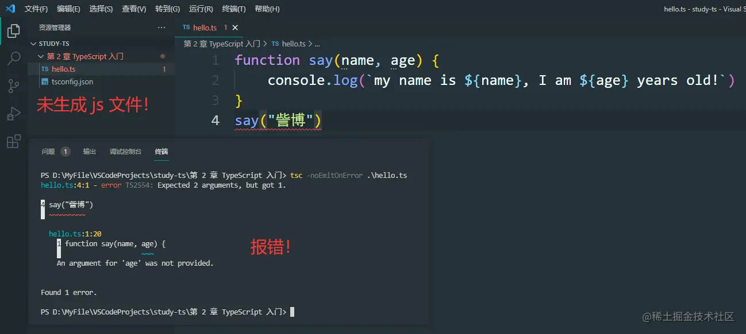
Task: Click hello.ts:1:20 link in terminal
Action: pos(75,234)
